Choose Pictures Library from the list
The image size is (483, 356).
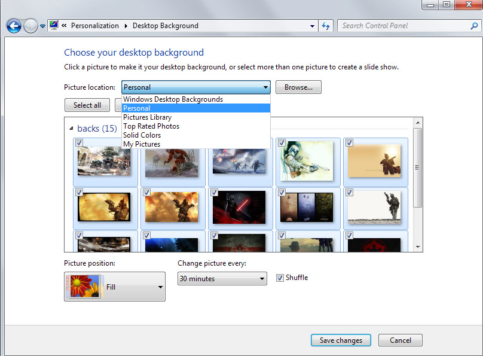coord(196,117)
